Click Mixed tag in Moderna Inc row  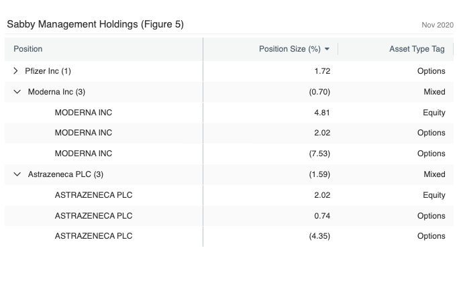(434, 92)
